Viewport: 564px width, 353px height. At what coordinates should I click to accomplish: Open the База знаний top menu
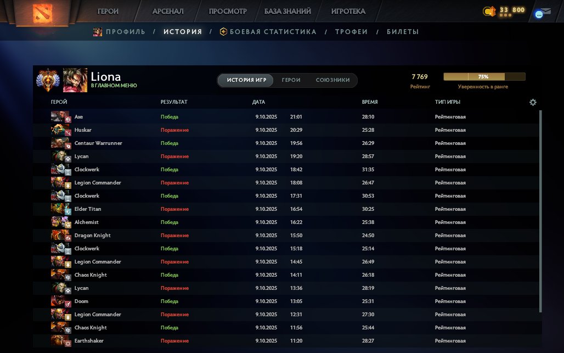point(287,12)
